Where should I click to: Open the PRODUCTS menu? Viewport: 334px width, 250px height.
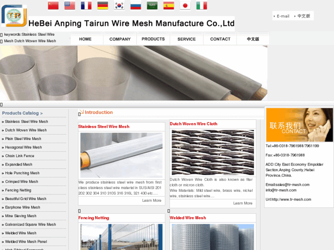click(x=153, y=39)
